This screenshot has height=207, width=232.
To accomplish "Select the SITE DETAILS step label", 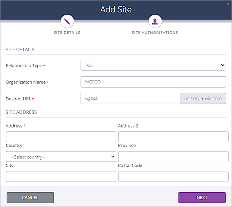I will coord(67,33).
